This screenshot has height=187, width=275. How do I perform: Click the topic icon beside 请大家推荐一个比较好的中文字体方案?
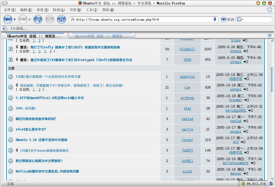(10, 77)
